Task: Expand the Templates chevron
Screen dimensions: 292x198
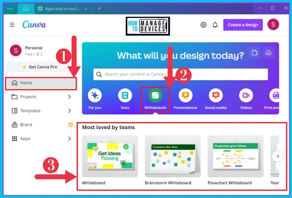Action: (69, 111)
